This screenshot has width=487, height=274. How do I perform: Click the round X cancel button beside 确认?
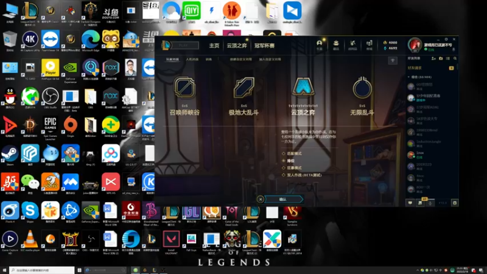[x=261, y=199]
